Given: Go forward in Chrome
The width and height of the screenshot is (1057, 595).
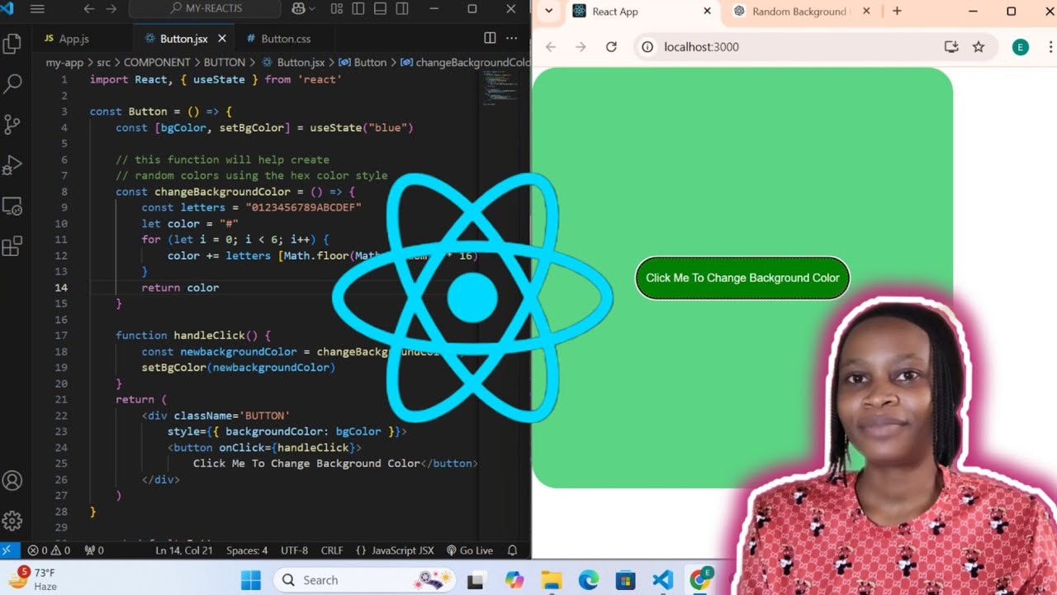Looking at the screenshot, I should pos(581,47).
